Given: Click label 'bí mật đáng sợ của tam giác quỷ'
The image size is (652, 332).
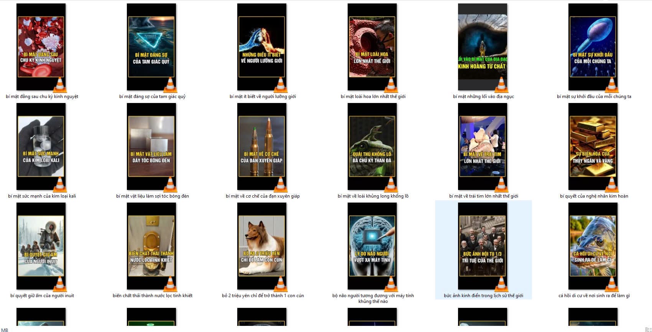Looking at the screenshot, I should click(152, 96).
